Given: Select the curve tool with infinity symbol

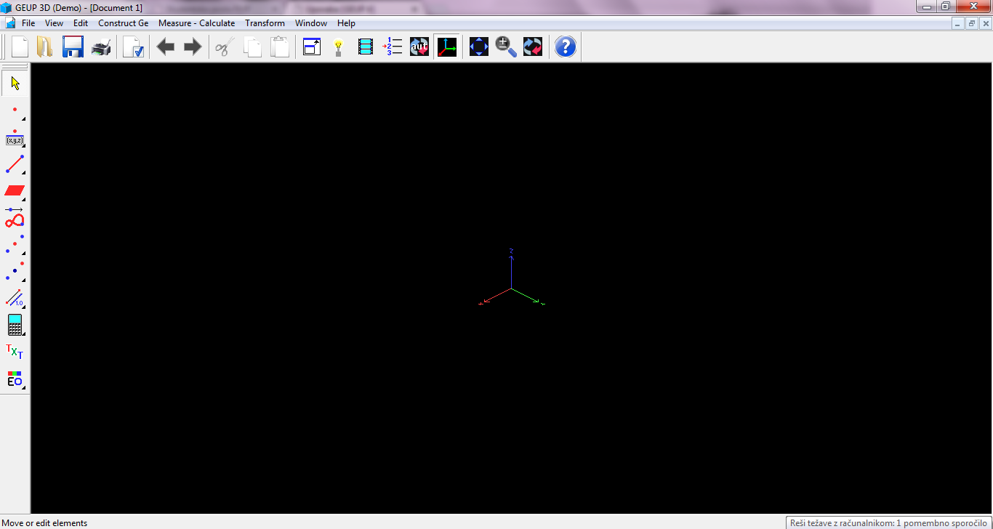Looking at the screenshot, I should pos(13,219).
